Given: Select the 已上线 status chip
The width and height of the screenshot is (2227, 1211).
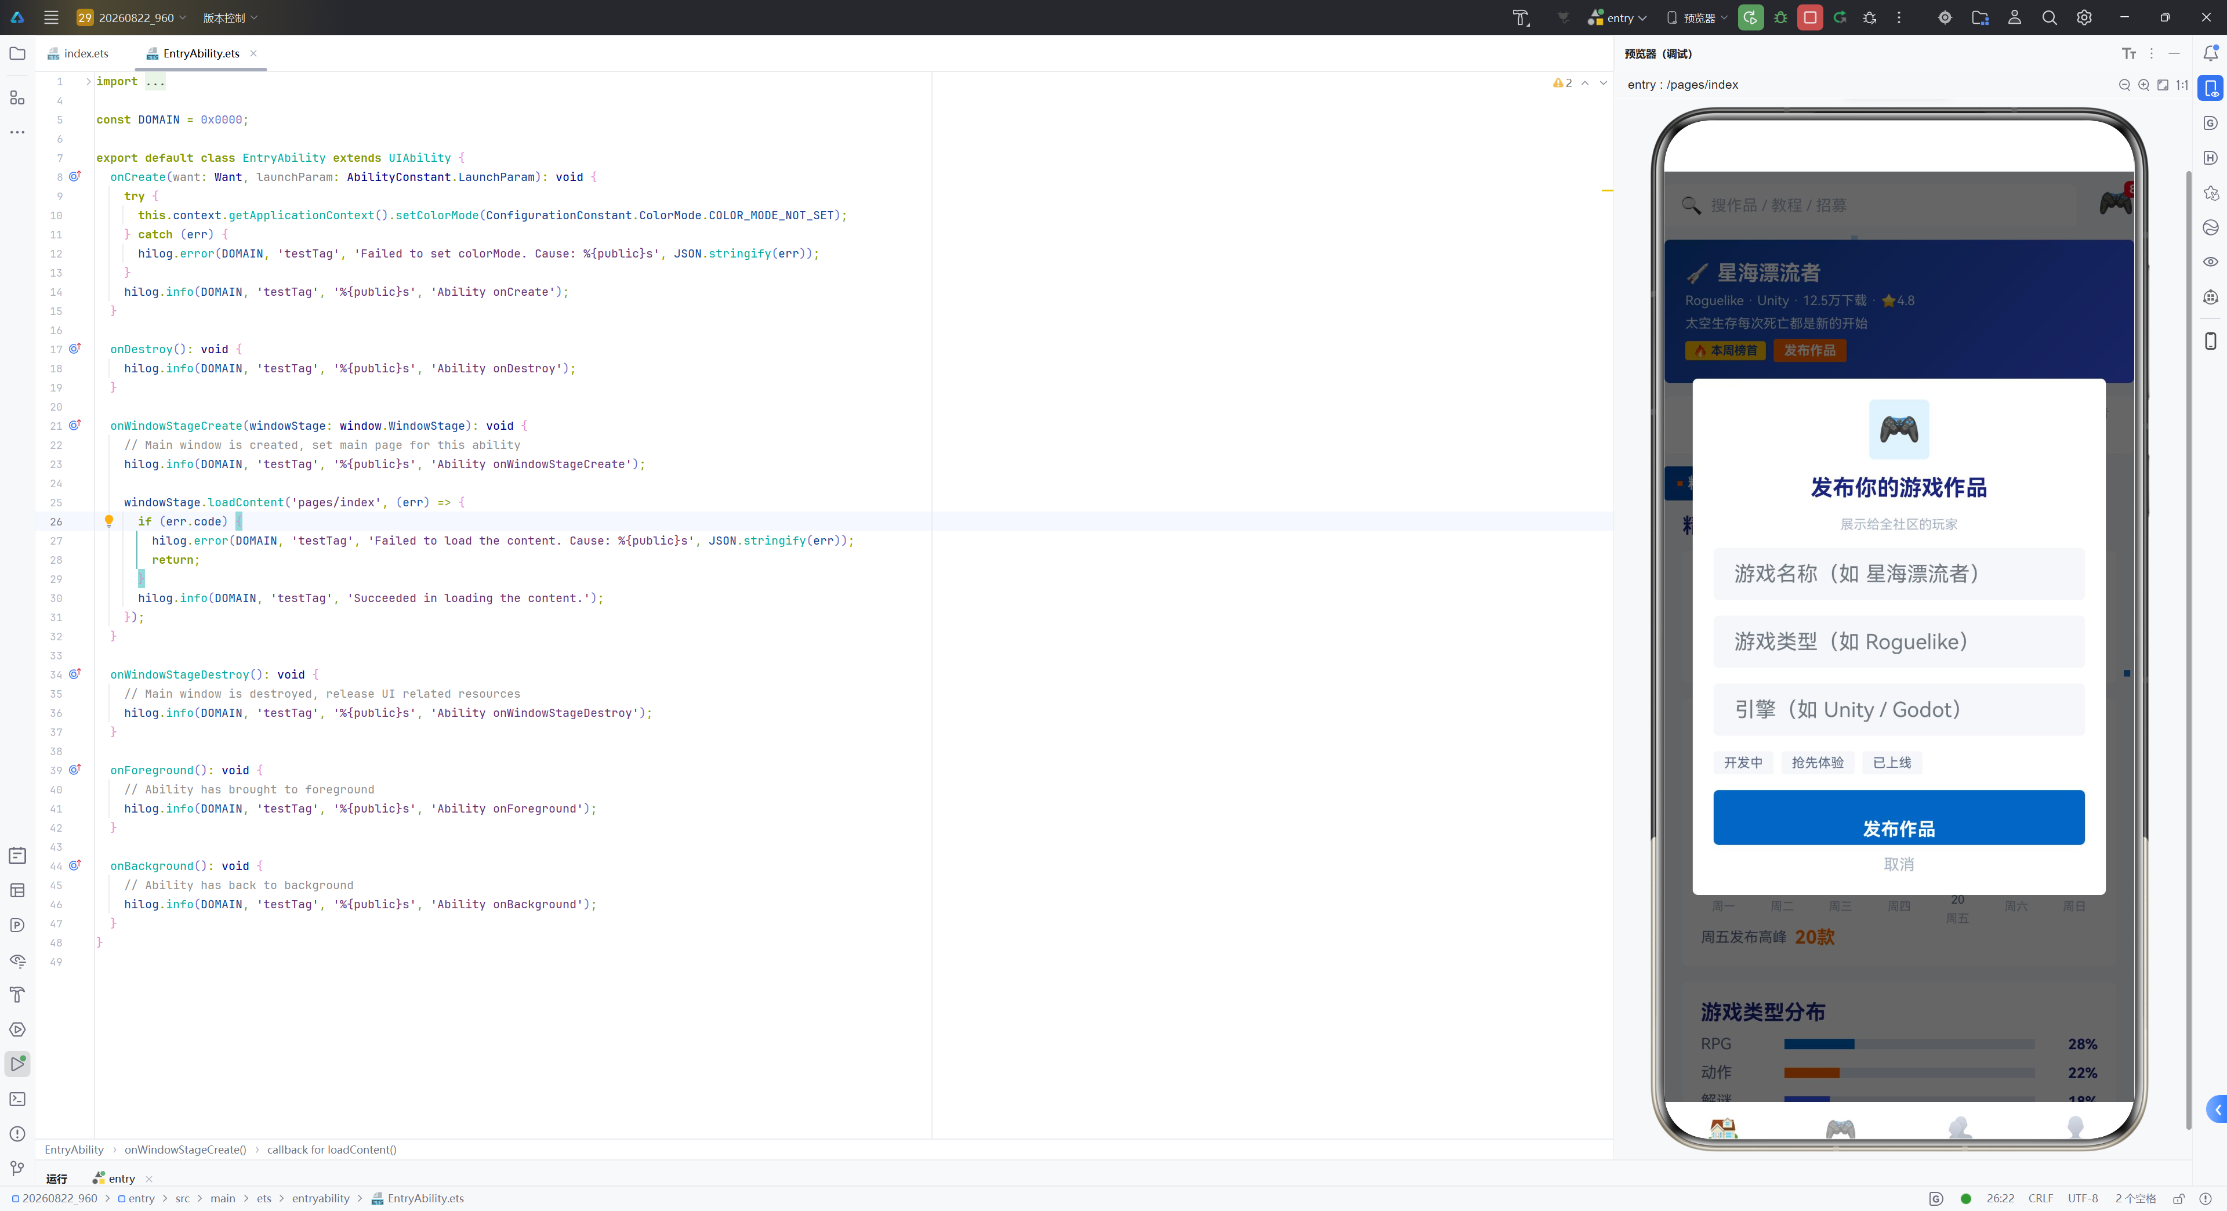Looking at the screenshot, I should tap(1892, 763).
